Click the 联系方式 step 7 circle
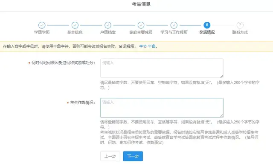Screen dimensions: 273x166 [240, 25]
